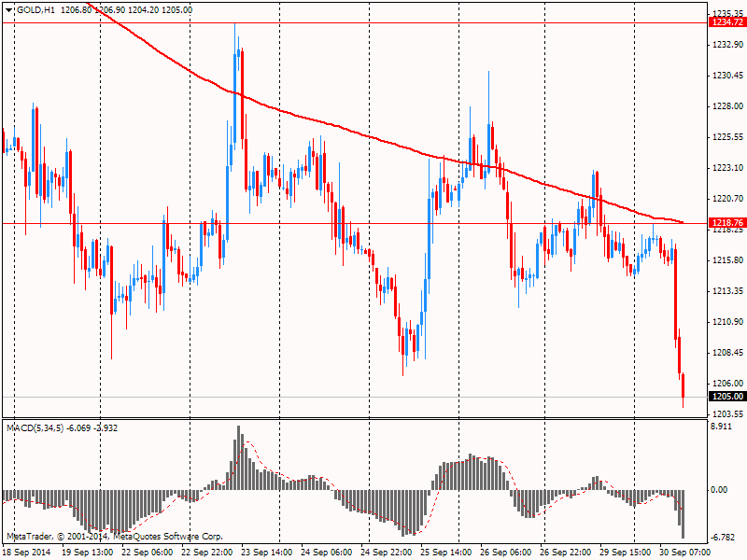Click the 1210.90 price scale value
747x560 pixels.
tap(727, 322)
